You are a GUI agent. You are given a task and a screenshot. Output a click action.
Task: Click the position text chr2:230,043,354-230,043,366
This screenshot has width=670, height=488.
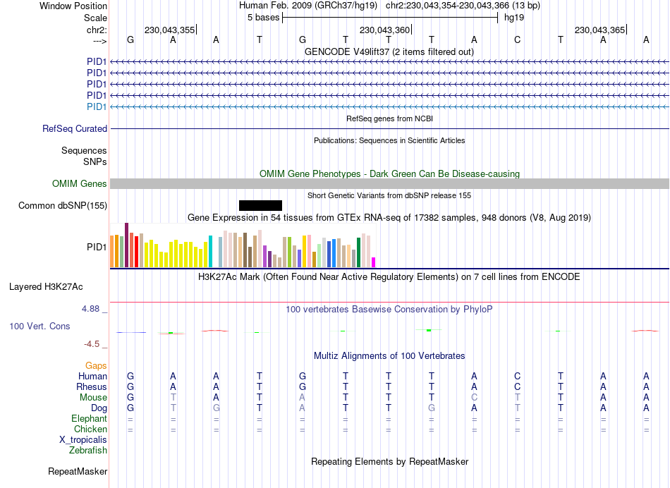(x=463, y=6)
